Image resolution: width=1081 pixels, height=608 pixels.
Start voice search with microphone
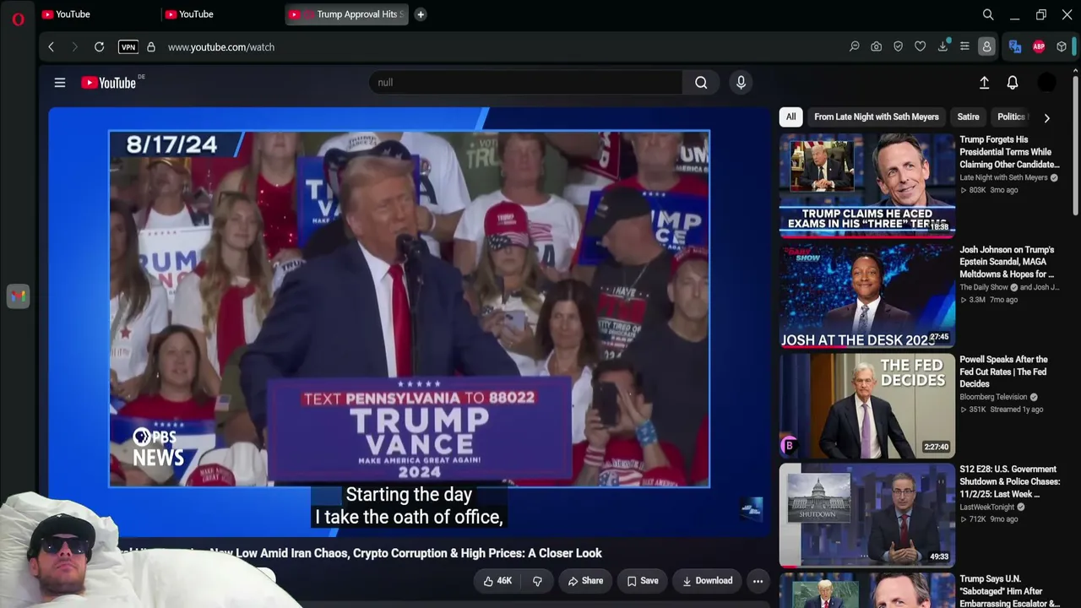[741, 83]
